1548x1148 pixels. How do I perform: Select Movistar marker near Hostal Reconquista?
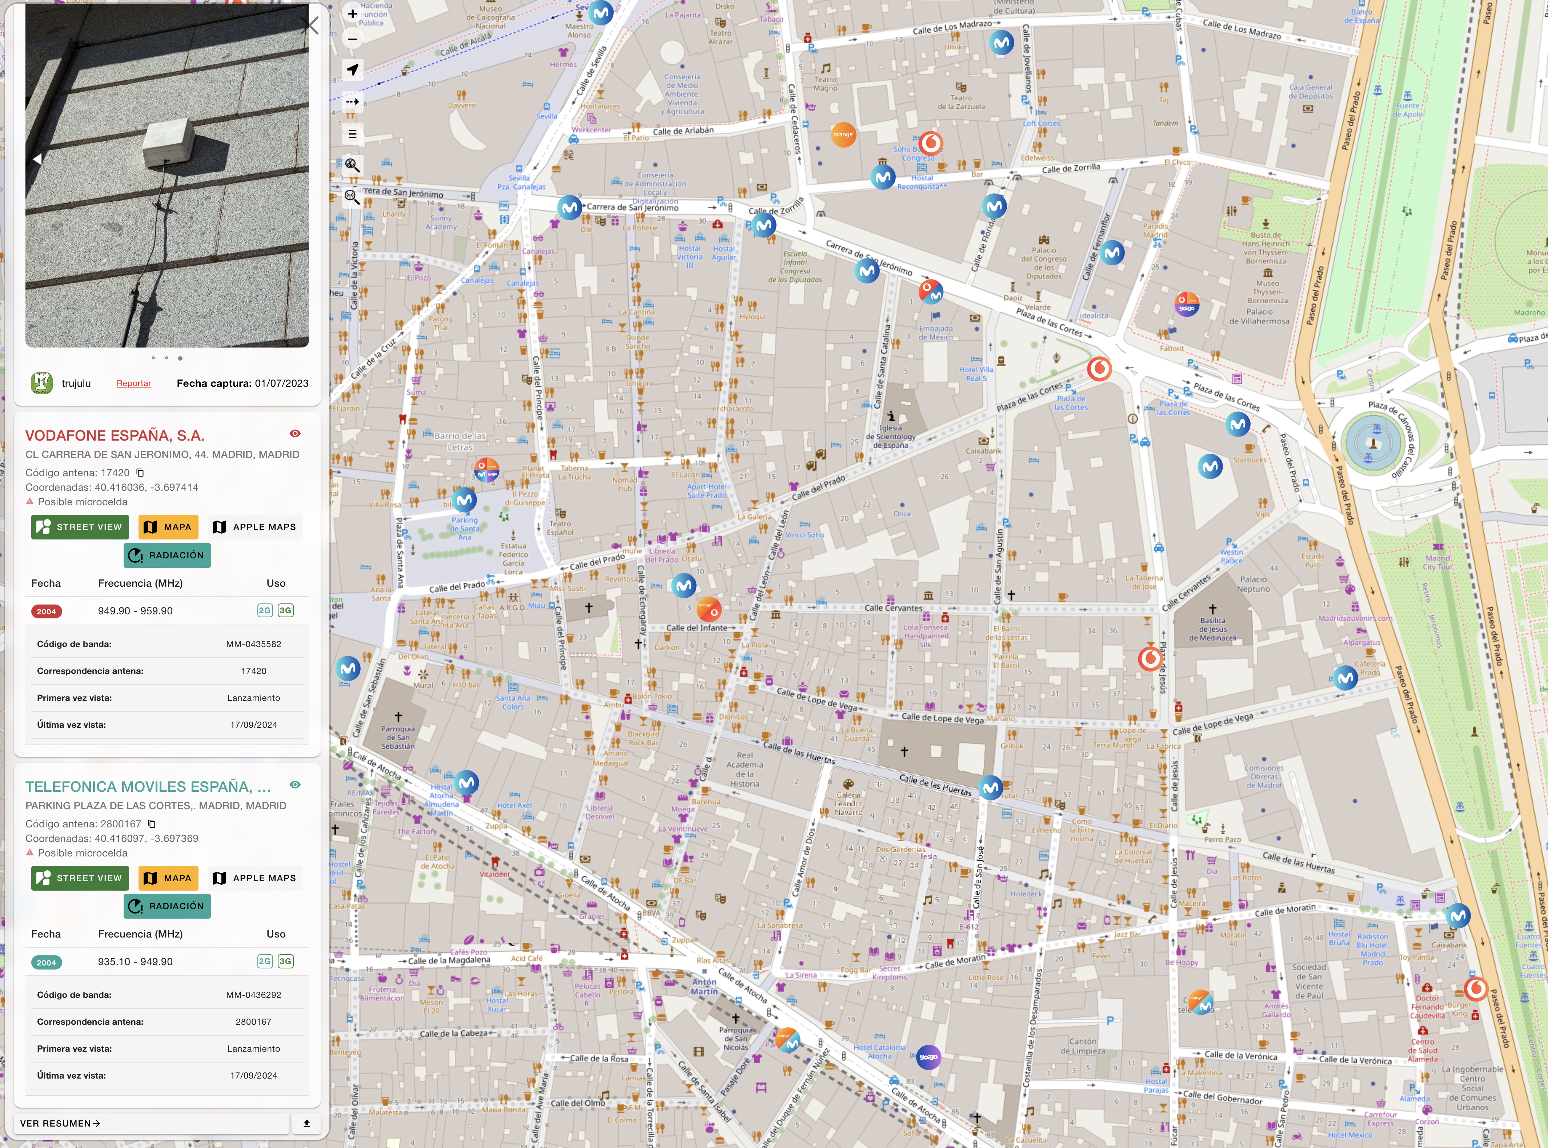pos(883,177)
